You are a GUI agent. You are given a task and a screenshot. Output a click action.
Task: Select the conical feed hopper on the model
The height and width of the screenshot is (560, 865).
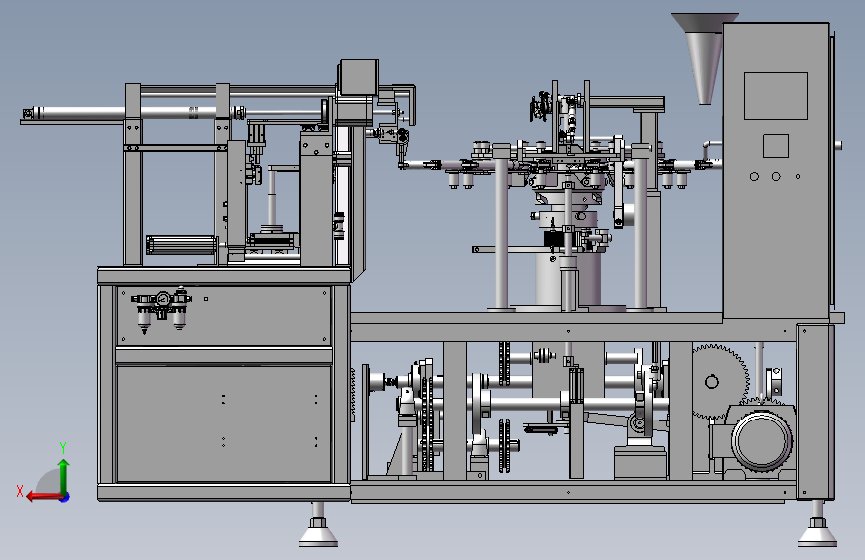click(704, 58)
